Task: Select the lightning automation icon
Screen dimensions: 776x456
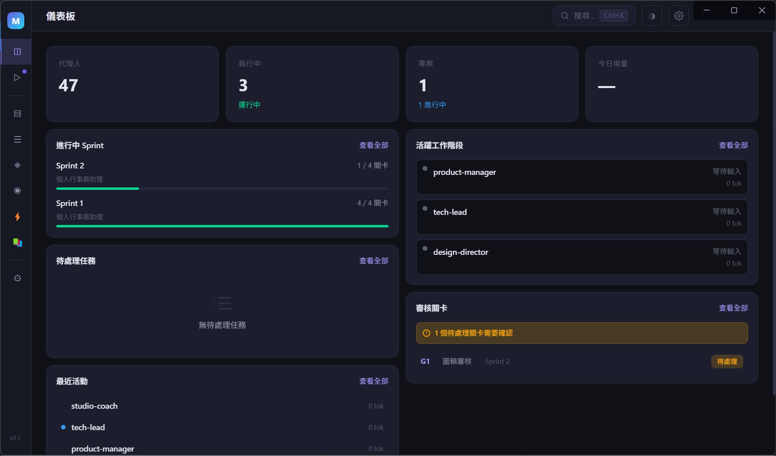Action: pos(17,217)
